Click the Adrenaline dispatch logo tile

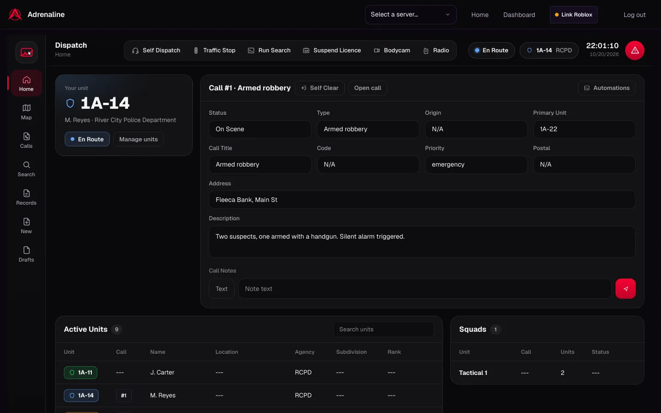pyautogui.click(x=27, y=52)
